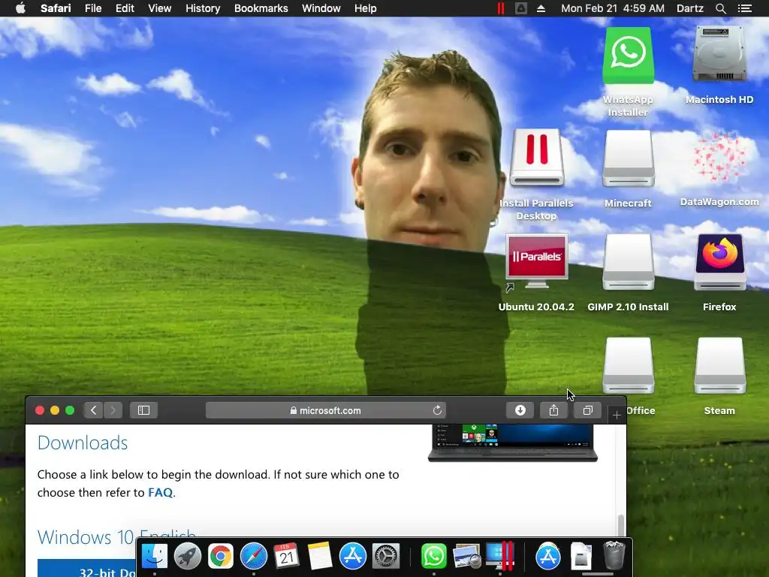Open Preview app in the Dock
The width and height of the screenshot is (769, 577).
tap(466, 556)
